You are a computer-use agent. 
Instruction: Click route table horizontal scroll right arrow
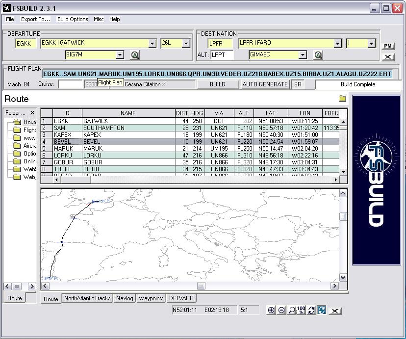tap(336, 180)
